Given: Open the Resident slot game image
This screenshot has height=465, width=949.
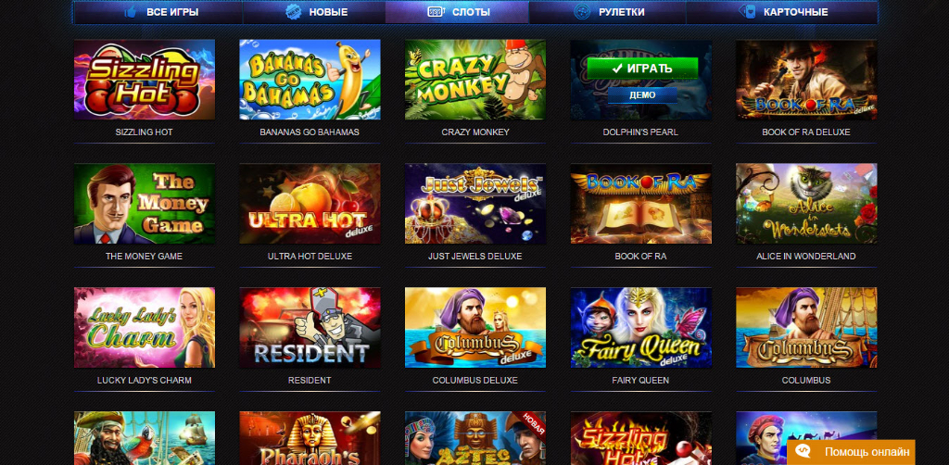Looking at the screenshot, I should click(x=310, y=328).
